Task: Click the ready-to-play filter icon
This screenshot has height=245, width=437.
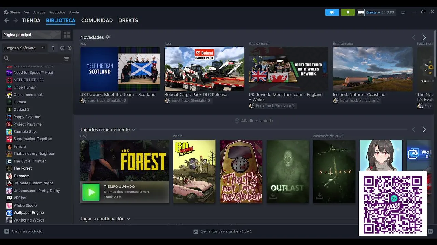Action: (x=70, y=48)
